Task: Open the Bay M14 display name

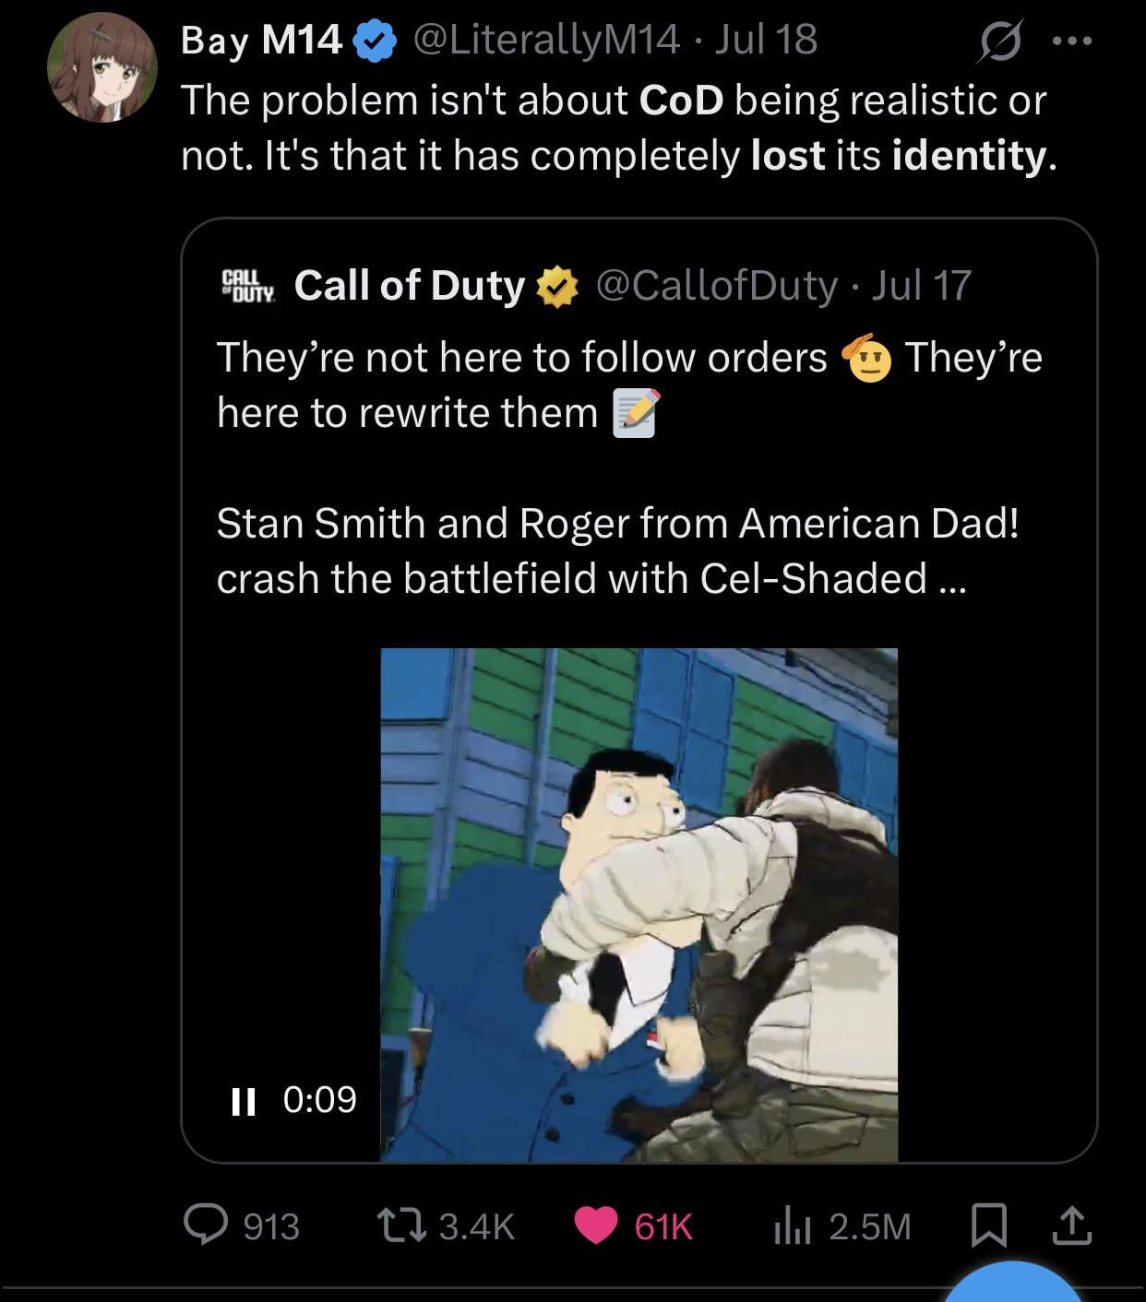Action: pyautogui.click(x=261, y=40)
